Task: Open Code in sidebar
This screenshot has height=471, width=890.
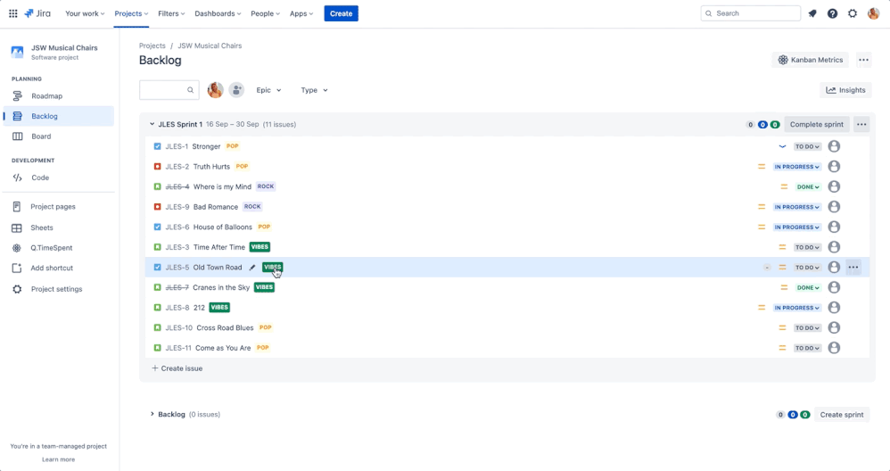Action: (59, 178)
